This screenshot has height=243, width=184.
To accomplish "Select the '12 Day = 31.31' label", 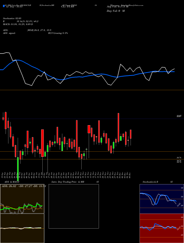I will (14, 7).
